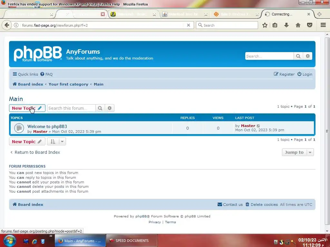The width and height of the screenshot is (330, 247).
Task: Focus Firefox toolbar Search box
Action: (227, 25)
